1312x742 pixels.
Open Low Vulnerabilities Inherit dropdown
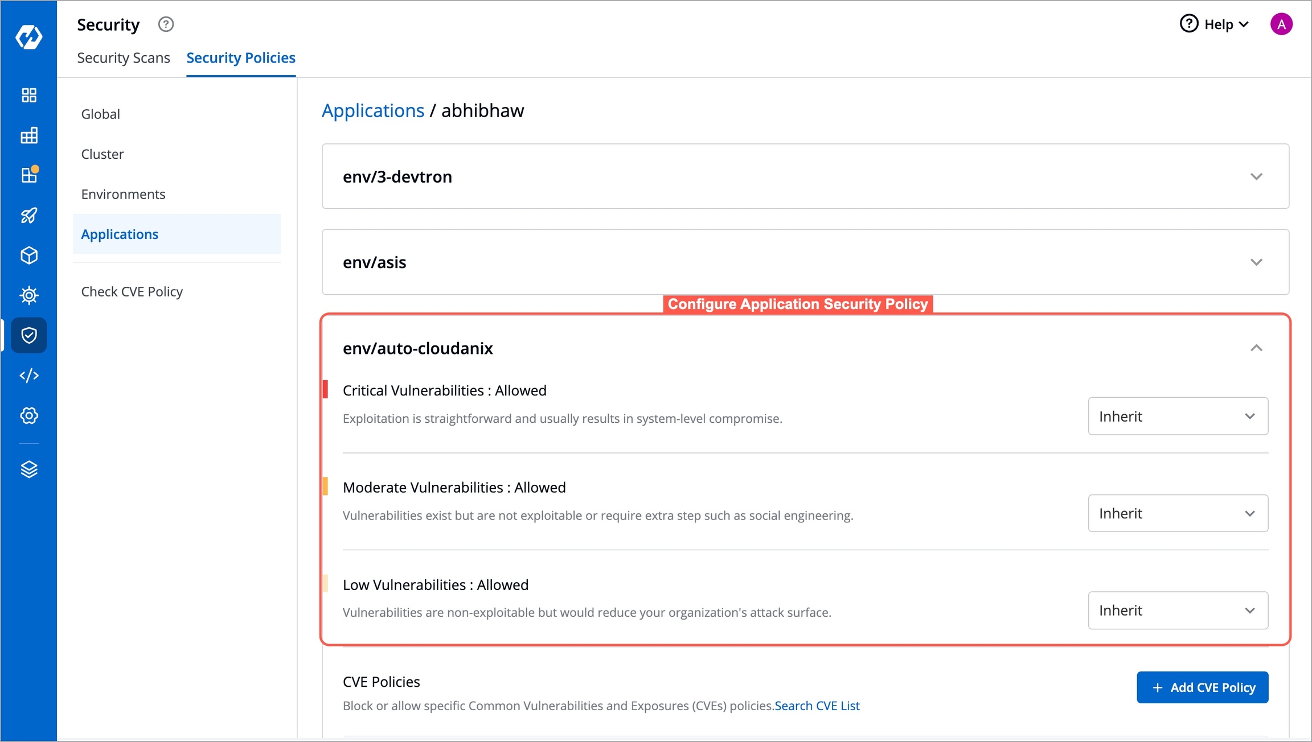pos(1178,611)
